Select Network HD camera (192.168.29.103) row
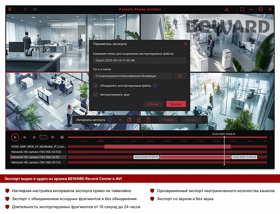The width and height of the screenshot is (280, 214). click(x=39, y=152)
